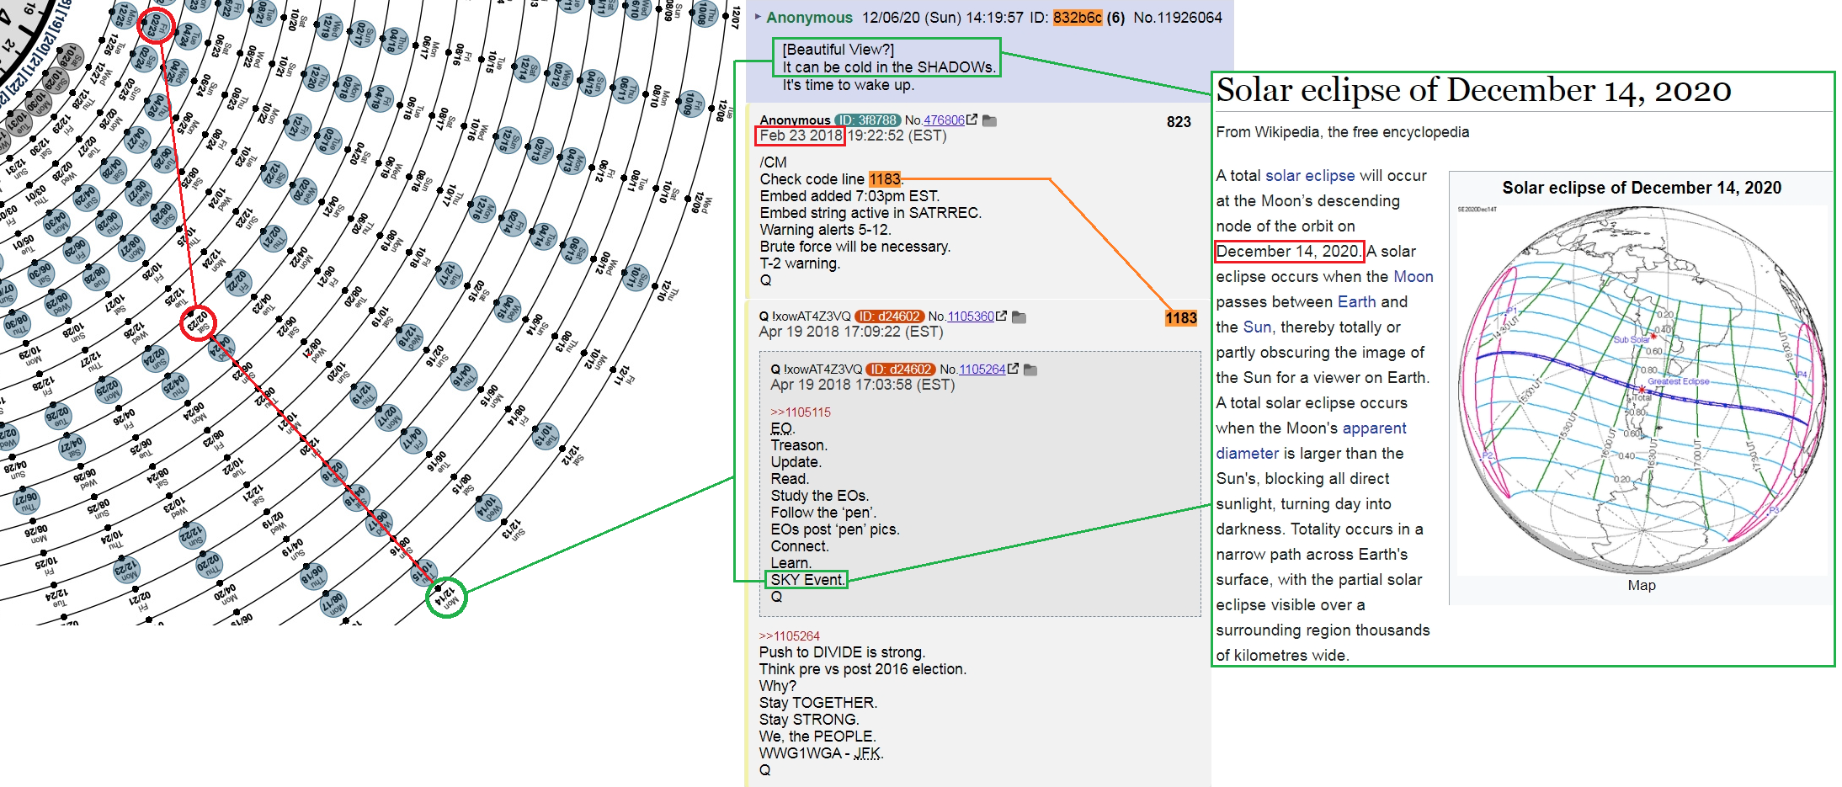The width and height of the screenshot is (1842, 787).
Task: Click infobox title 'Solar eclipse of December 14, 2020'
Action: (x=1642, y=188)
